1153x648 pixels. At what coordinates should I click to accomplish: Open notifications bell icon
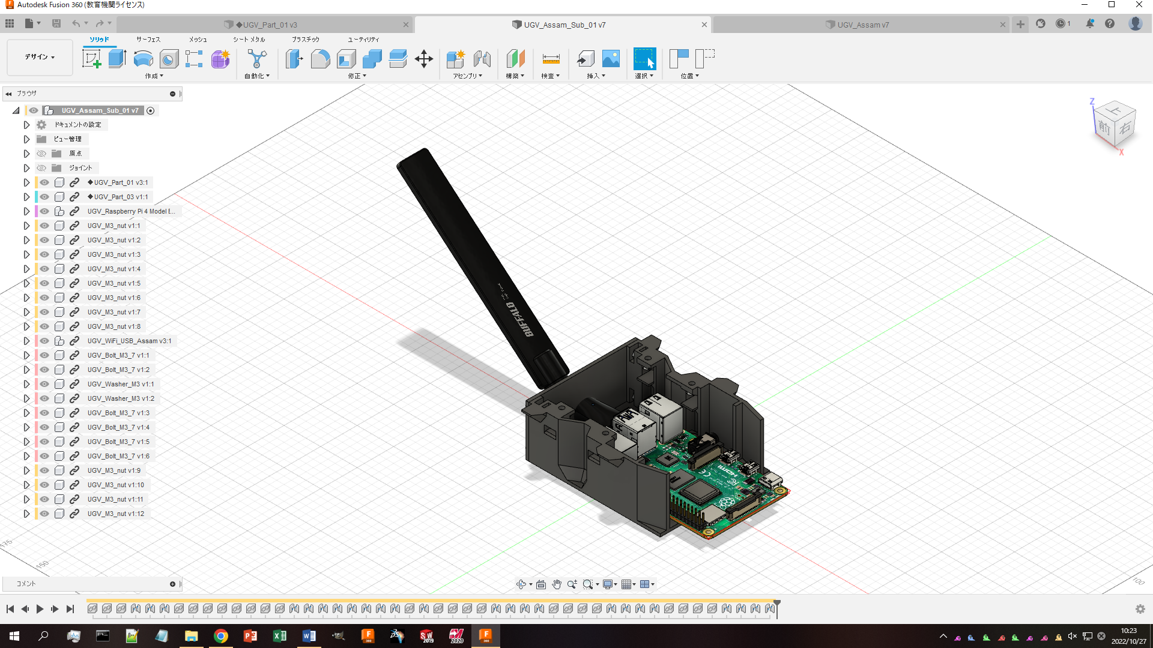coord(1089,23)
